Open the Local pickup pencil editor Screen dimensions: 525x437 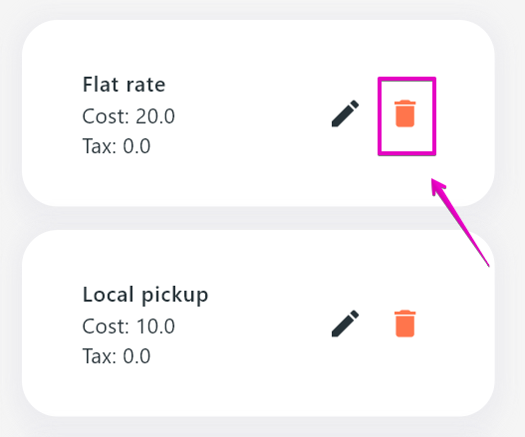coord(346,324)
